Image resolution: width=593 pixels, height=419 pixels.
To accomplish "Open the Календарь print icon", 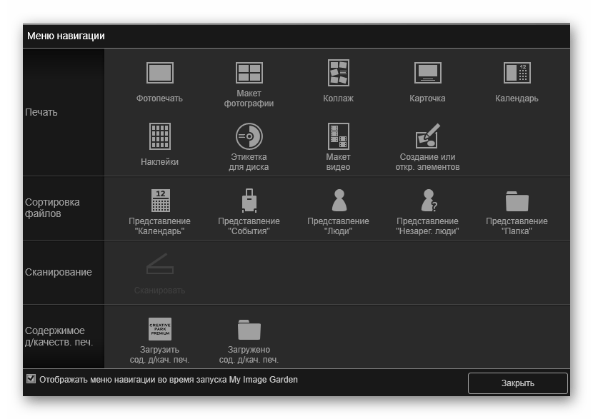I will 517,73.
